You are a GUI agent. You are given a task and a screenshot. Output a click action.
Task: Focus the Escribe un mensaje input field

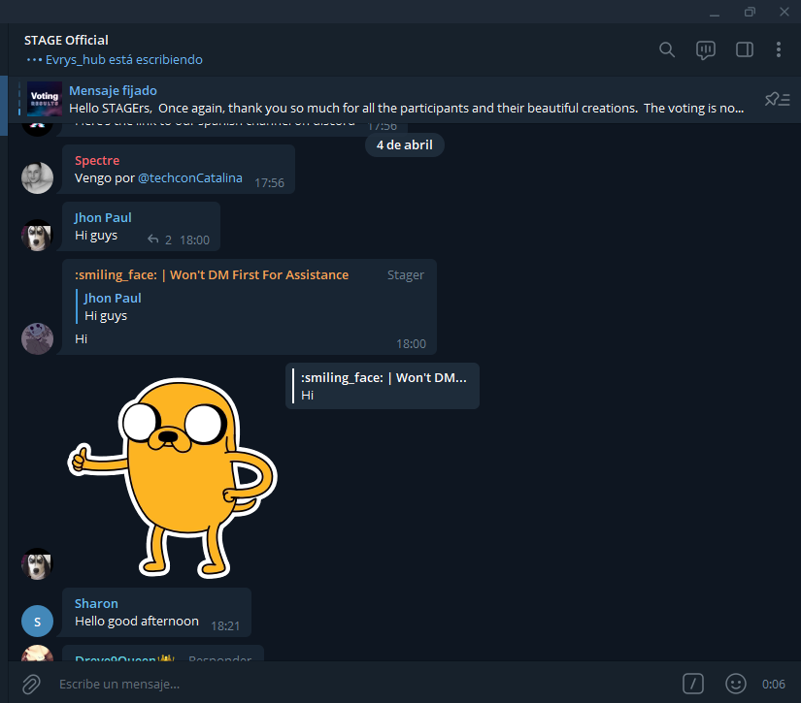tap(357, 684)
